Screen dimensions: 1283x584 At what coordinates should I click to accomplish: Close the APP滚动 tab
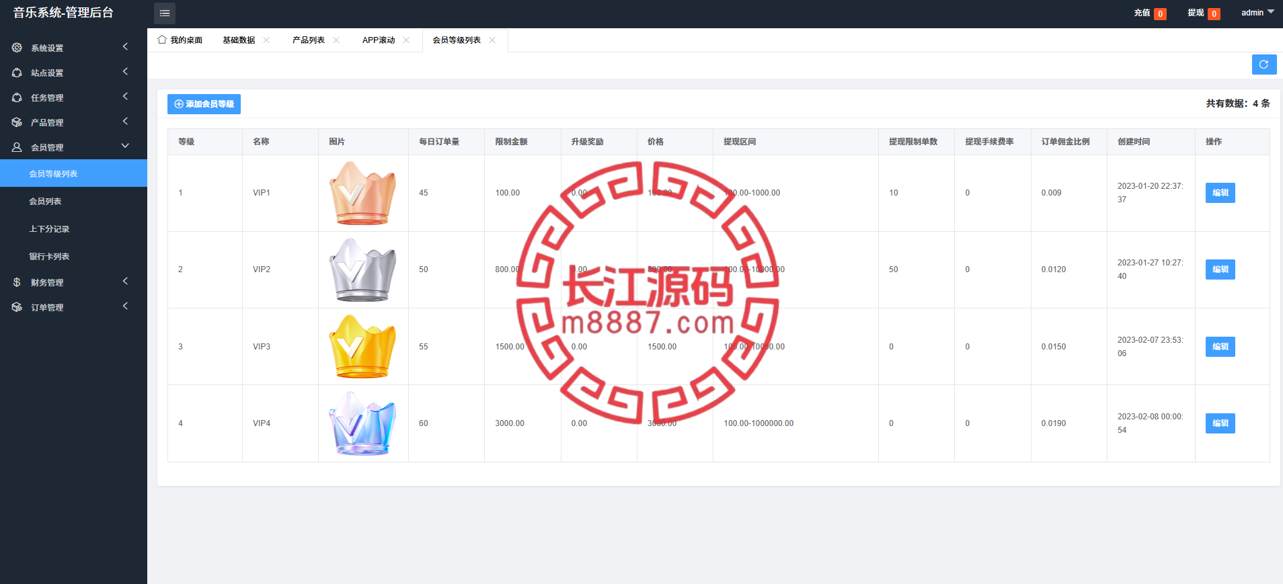click(406, 40)
